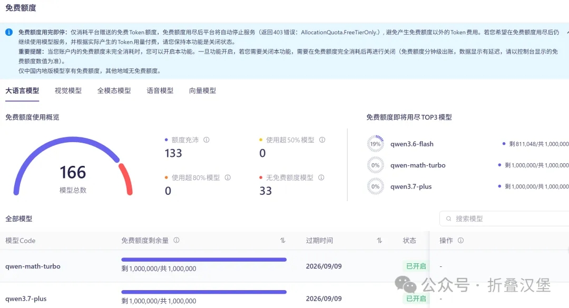Open the info tooltip beside 无免费额度模型
The image size is (569, 308).
pyautogui.click(x=321, y=177)
